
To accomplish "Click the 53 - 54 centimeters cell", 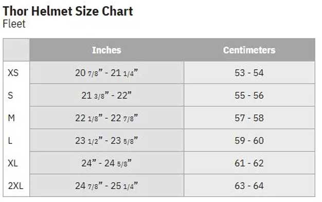I will pyautogui.click(x=249, y=72).
